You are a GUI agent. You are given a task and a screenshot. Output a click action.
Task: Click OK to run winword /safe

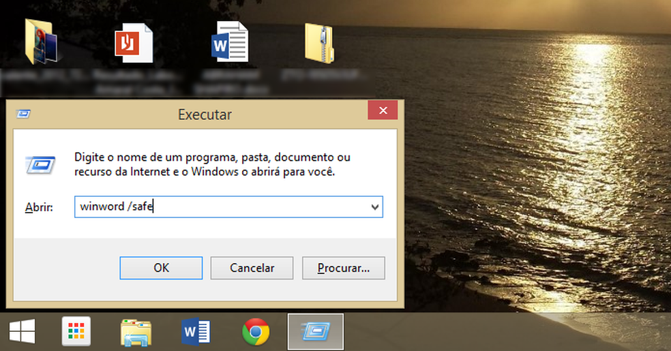pos(161,268)
